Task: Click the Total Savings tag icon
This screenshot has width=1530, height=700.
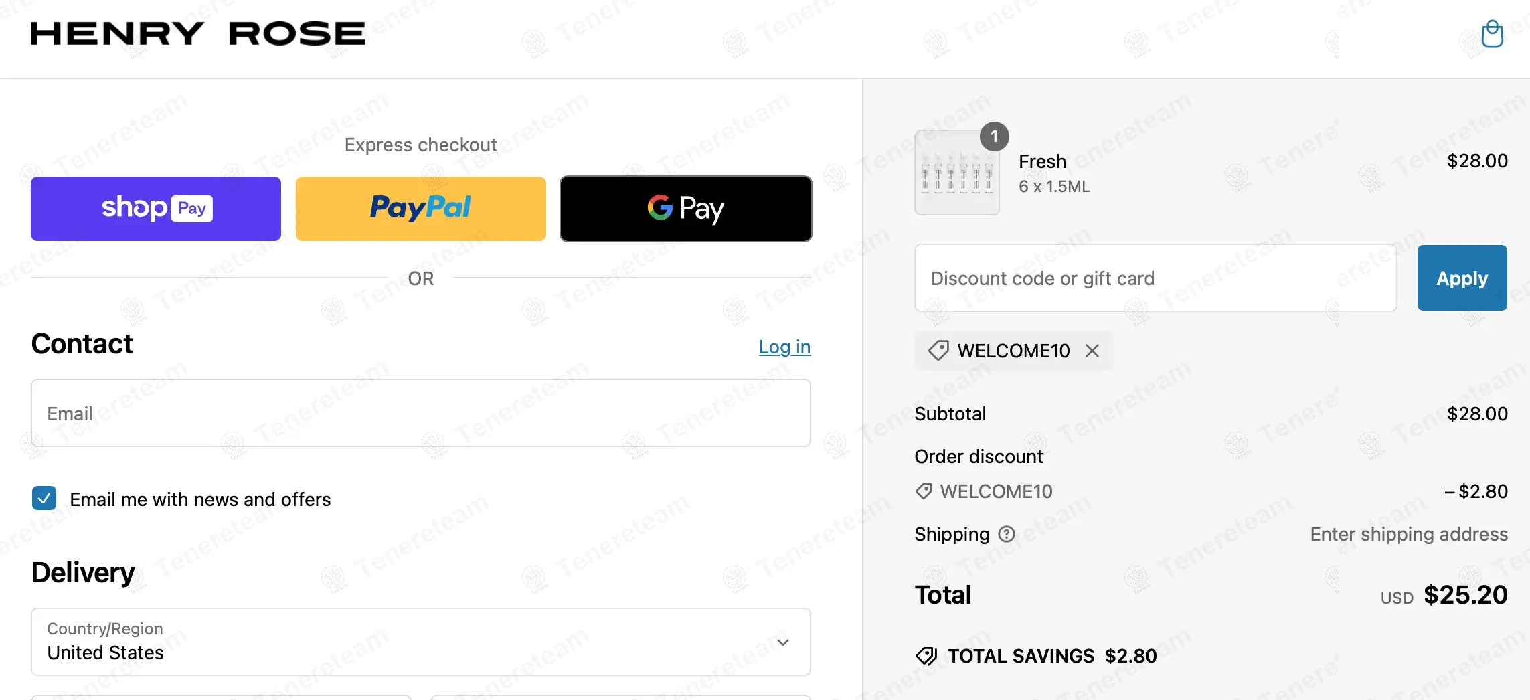Action: point(926,656)
